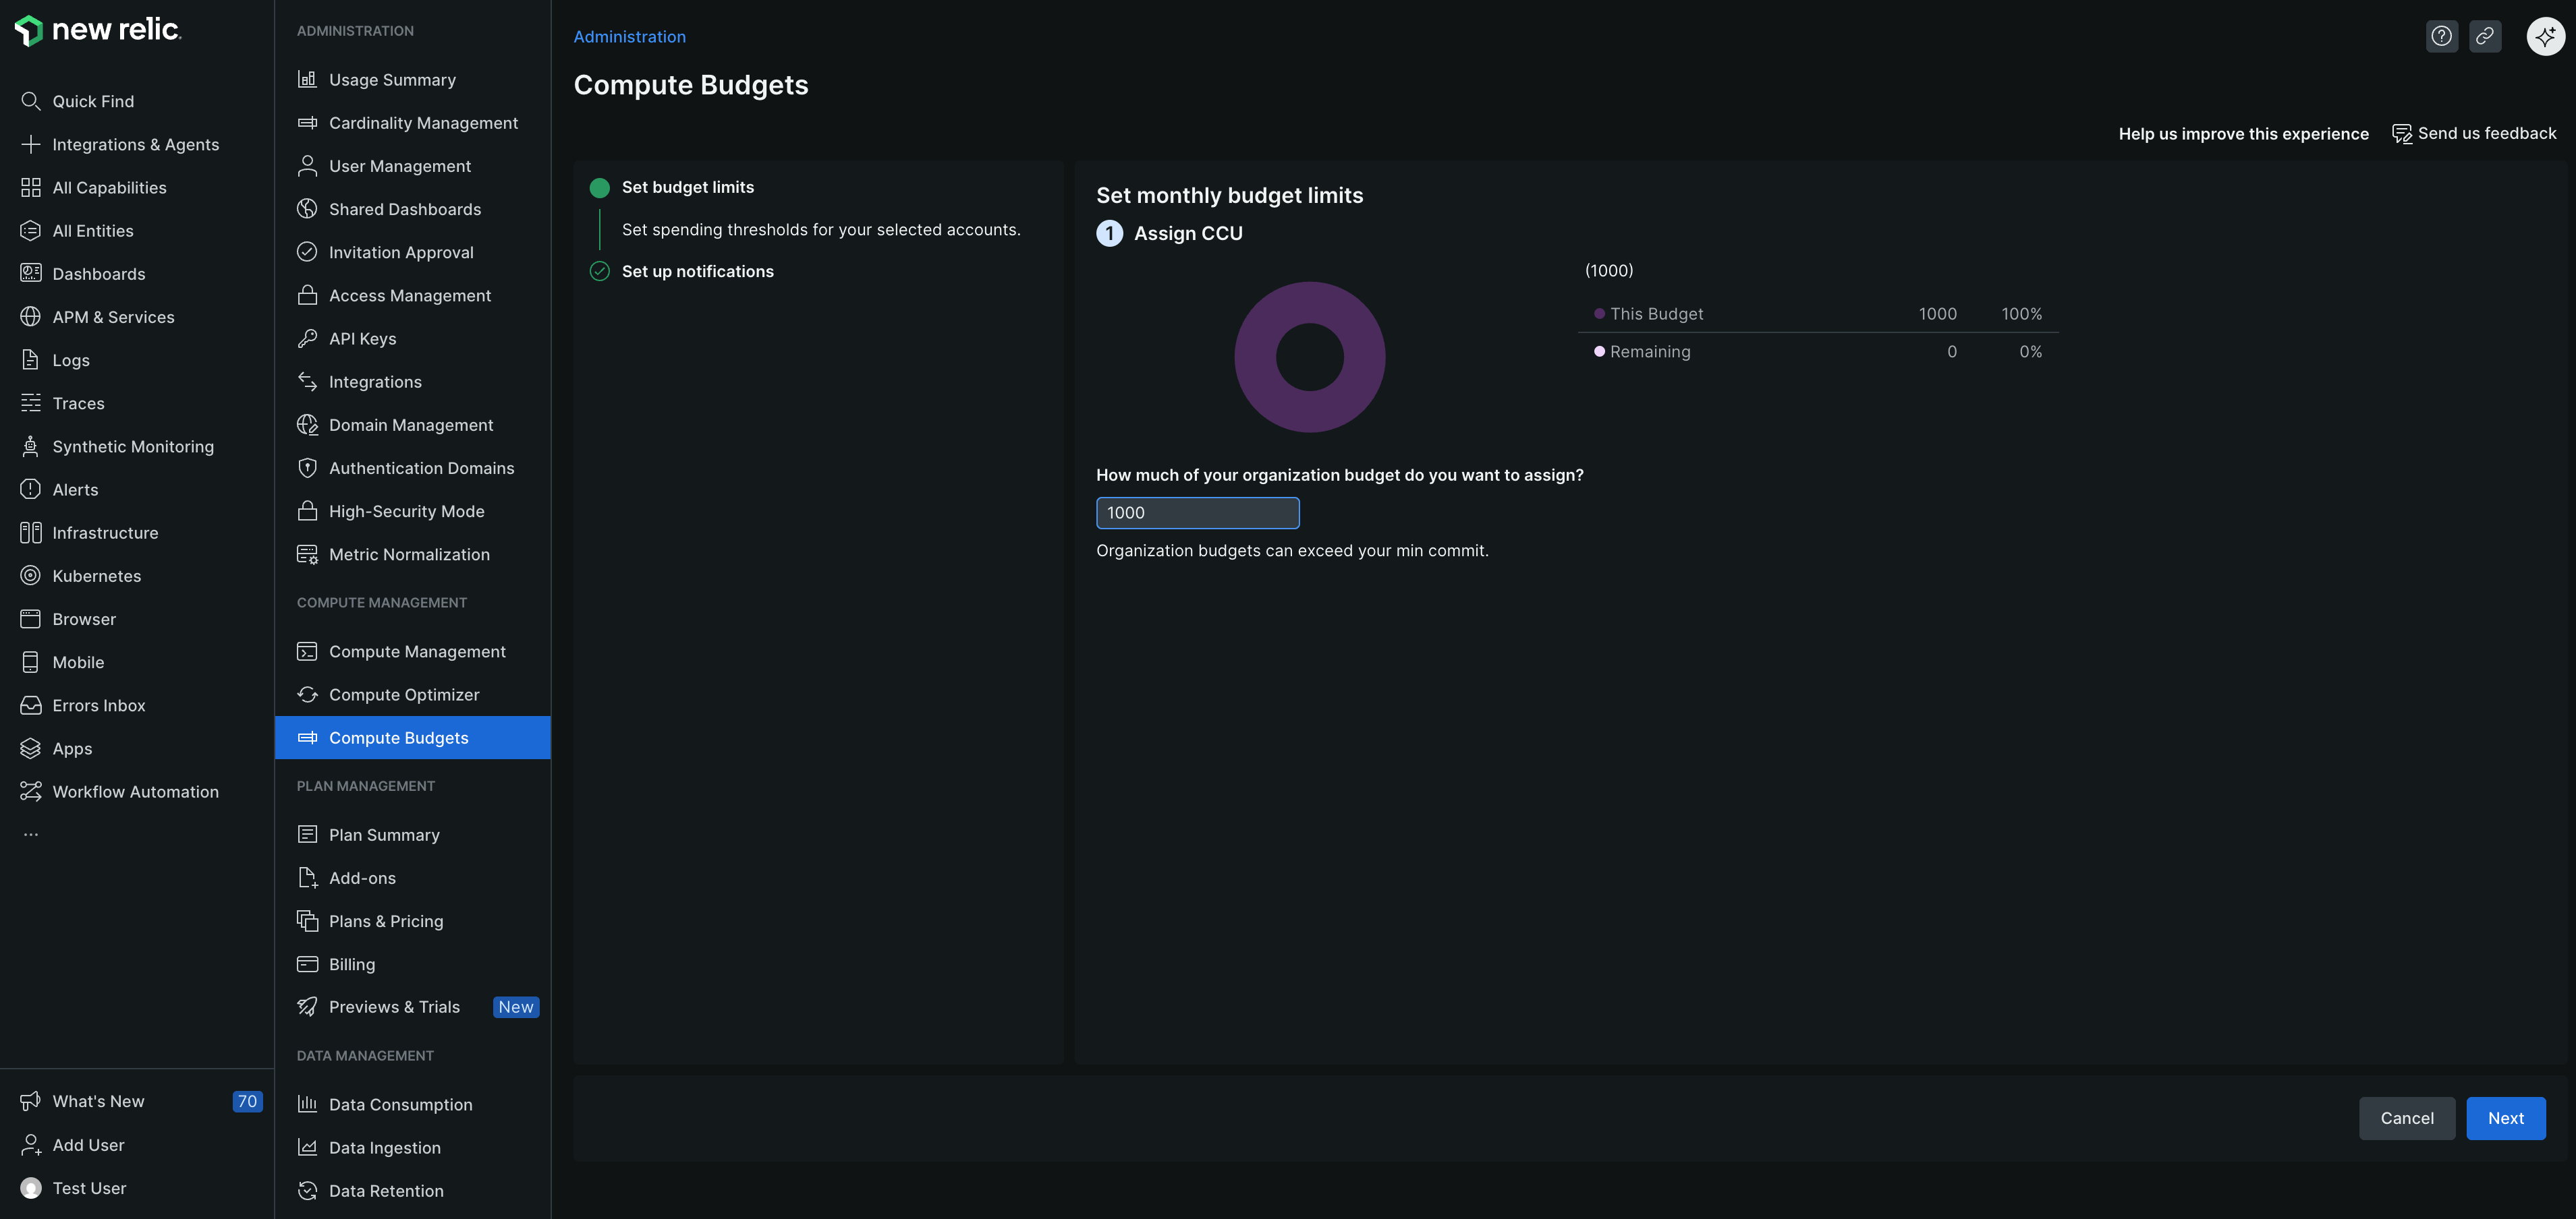Viewport: 2576px width, 1219px height.
Task: Select the Set up notifications step
Action: tap(697, 272)
